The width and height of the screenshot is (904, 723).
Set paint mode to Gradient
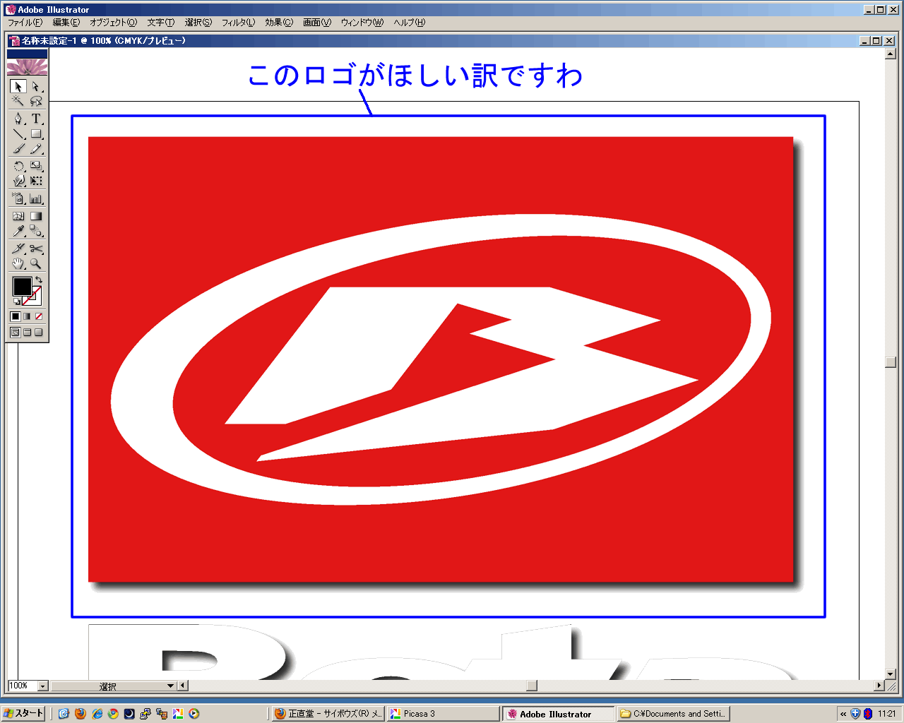(x=27, y=316)
